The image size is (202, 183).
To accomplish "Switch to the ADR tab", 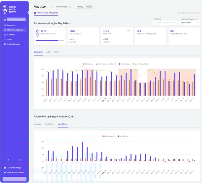I will point(48,52).
